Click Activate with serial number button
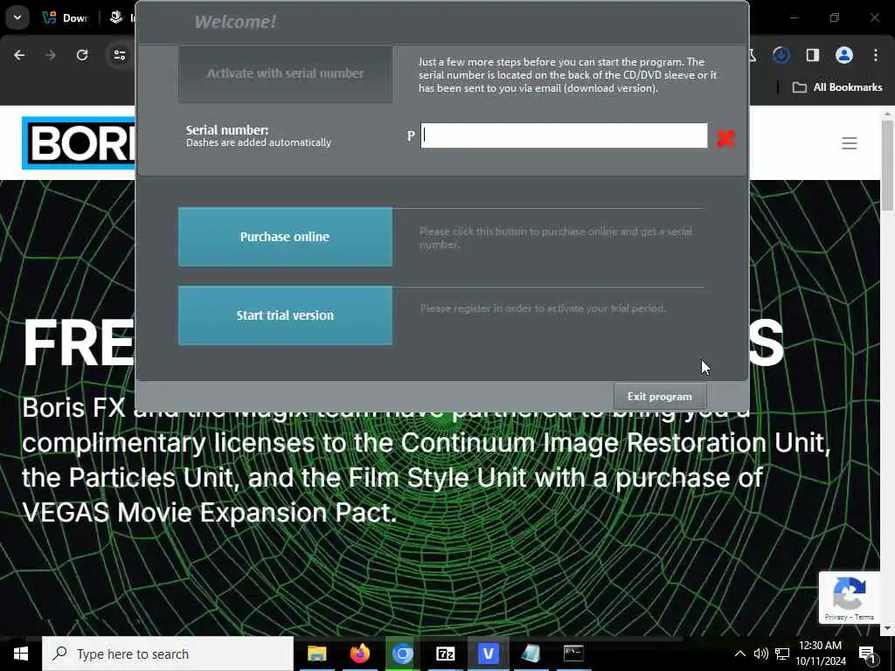Screen dimensions: 895x671 tap(285, 74)
